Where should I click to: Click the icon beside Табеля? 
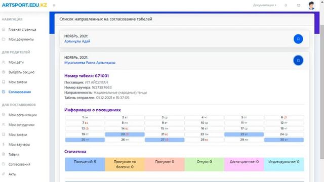coord(4,154)
